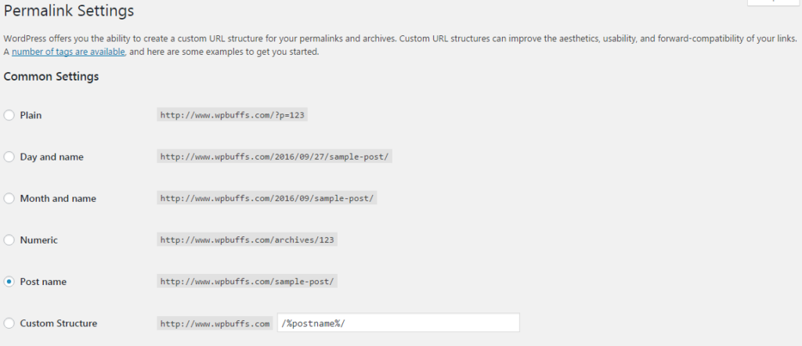Select the Plain permalink radio button
Viewport: 802px width, 346px height.
9,115
